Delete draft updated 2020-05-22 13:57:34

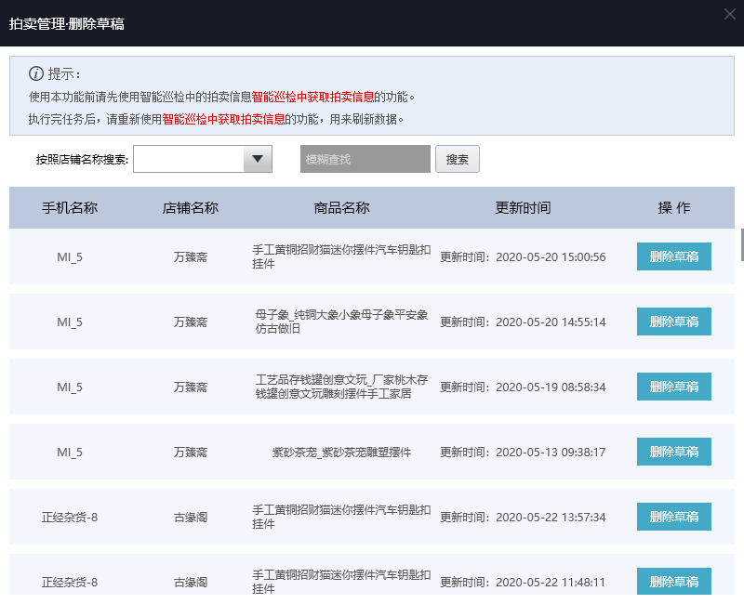tap(673, 517)
